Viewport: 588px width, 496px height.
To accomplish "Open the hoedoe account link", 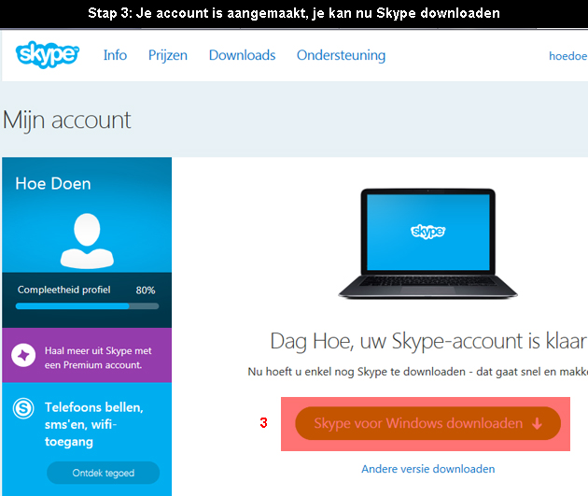I will pos(568,56).
